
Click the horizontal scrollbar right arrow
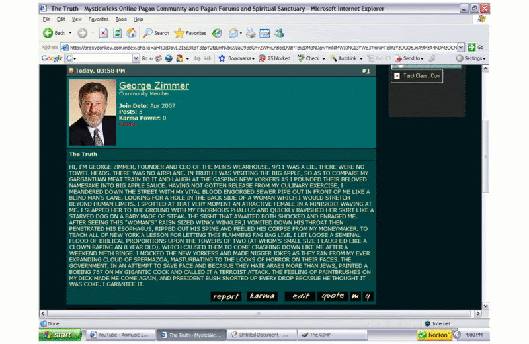click(477, 314)
